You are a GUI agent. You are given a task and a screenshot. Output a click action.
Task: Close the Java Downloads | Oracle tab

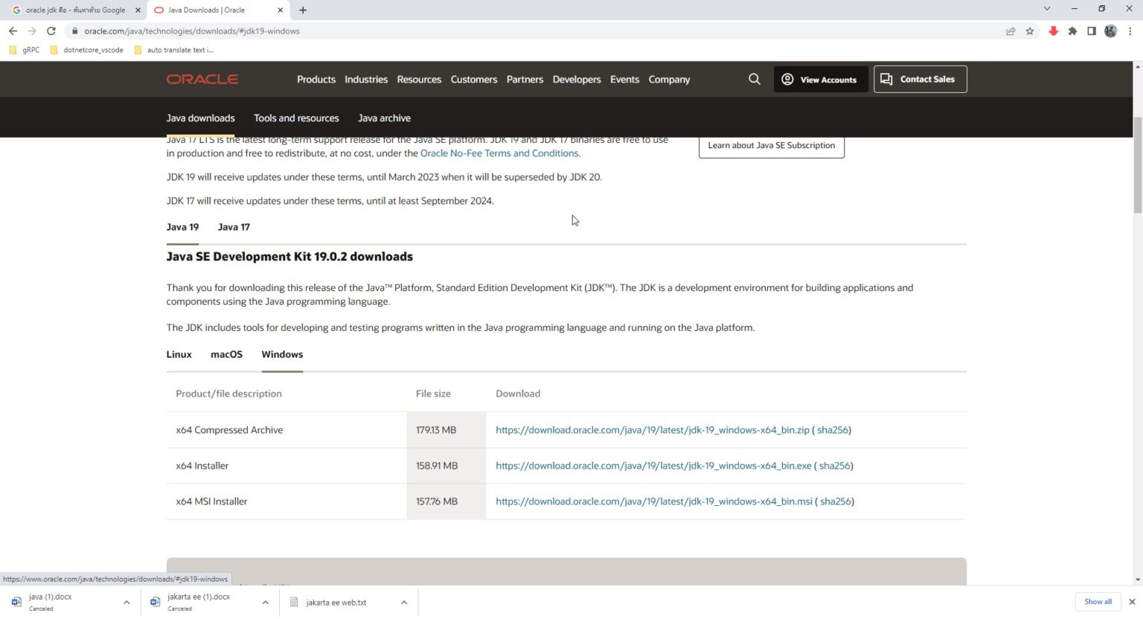[280, 10]
